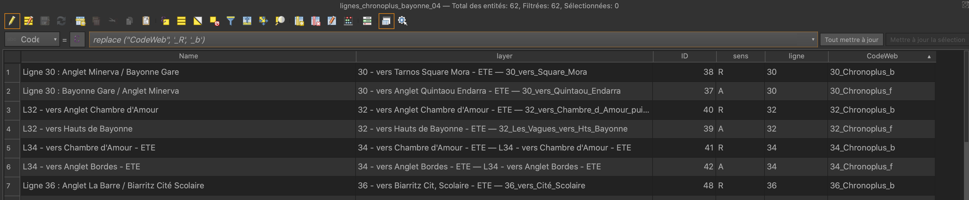Invert the current selection
This screenshot has height=200, width=969.
click(198, 21)
